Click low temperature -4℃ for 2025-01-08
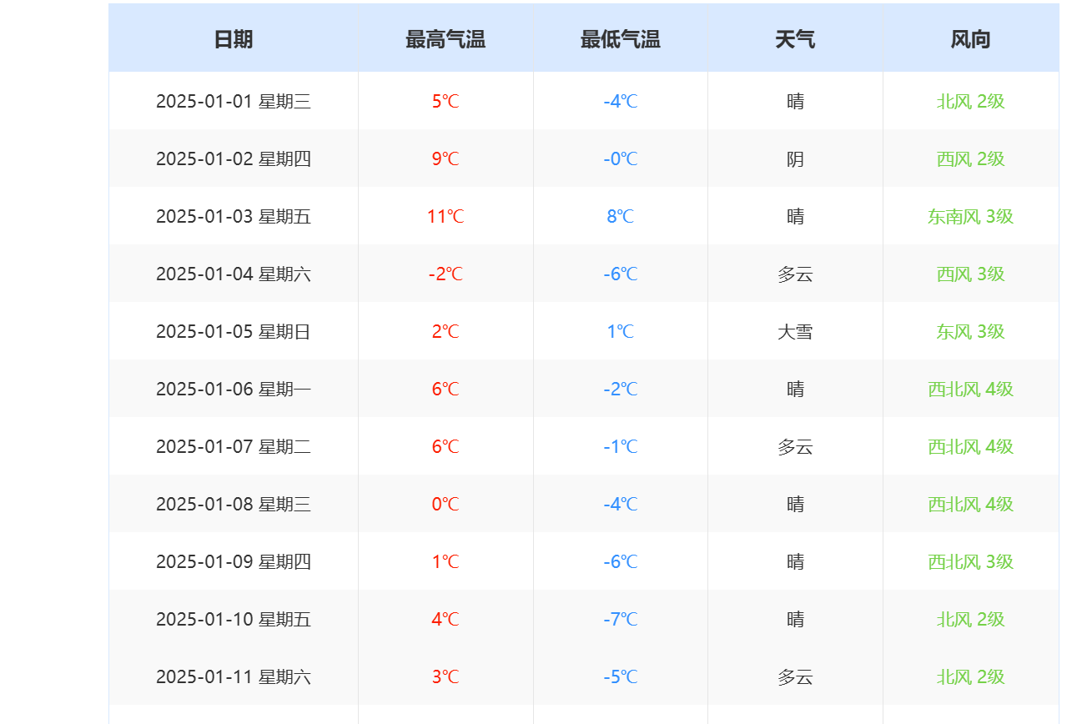Image resolution: width=1077 pixels, height=724 pixels. (621, 504)
